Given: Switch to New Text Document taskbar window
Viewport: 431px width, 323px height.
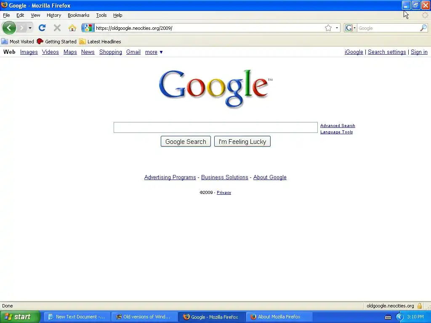Looking at the screenshot, I should 77,317.
